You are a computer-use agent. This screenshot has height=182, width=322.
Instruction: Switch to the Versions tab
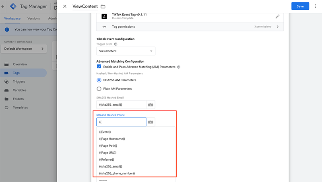[x=33, y=18]
